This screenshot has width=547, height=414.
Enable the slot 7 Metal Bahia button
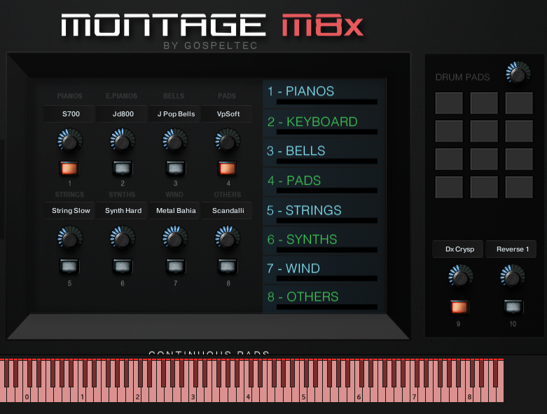point(176,266)
